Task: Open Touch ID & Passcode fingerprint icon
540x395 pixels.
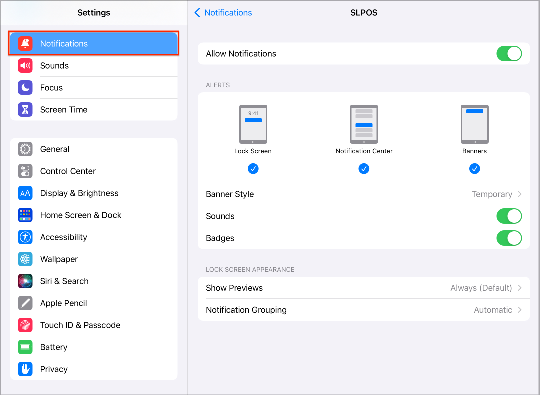Action: tap(25, 325)
